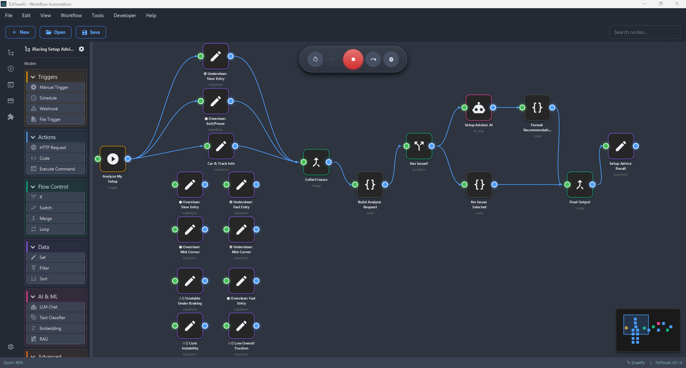
Task: Open the Developer menu
Action: tap(125, 15)
